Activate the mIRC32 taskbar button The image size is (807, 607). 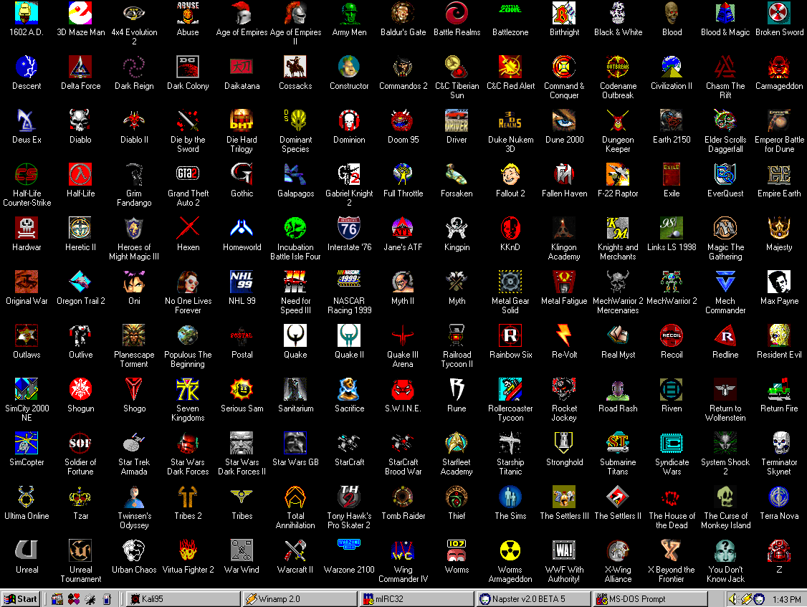pyautogui.click(x=417, y=599)
